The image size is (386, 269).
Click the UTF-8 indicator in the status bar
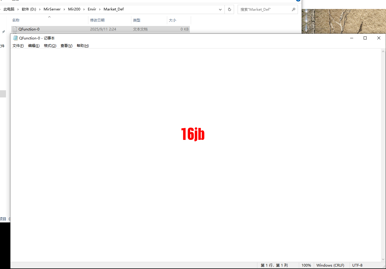pyautogui.click(x=357, y=265)
